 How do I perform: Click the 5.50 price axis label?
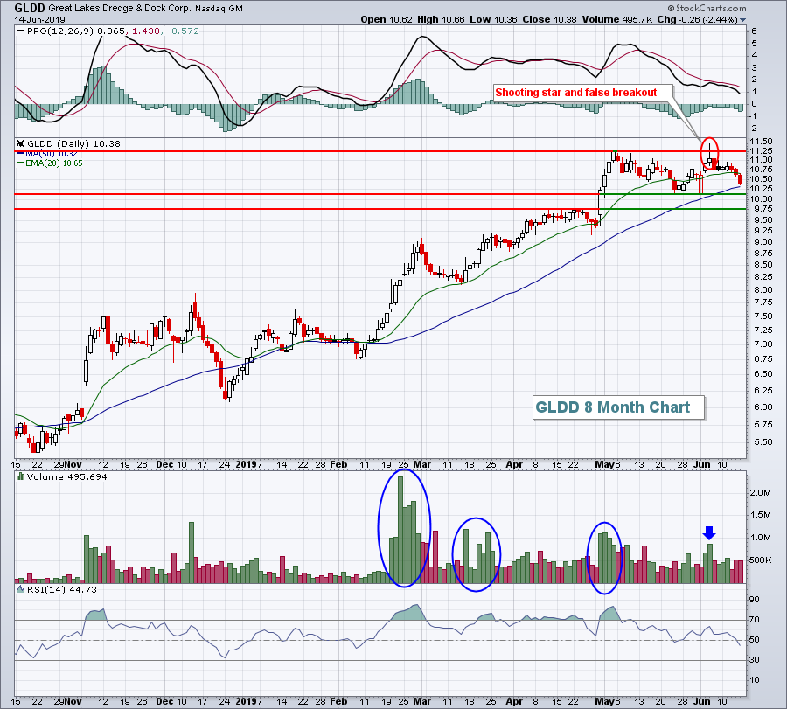[x=763, y=442]
